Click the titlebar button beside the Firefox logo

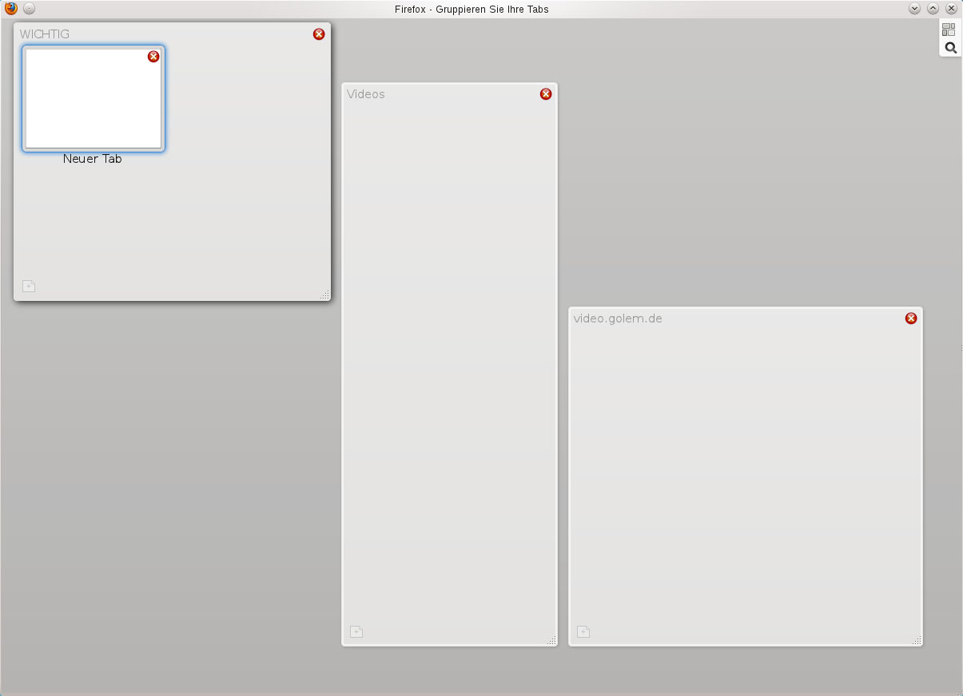[x=28, y=9]
